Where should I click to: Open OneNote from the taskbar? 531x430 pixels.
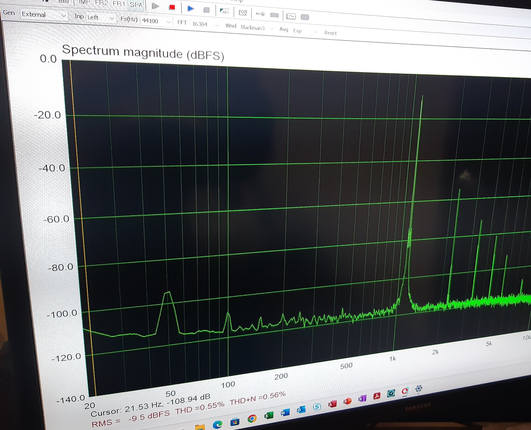point(362,399)
